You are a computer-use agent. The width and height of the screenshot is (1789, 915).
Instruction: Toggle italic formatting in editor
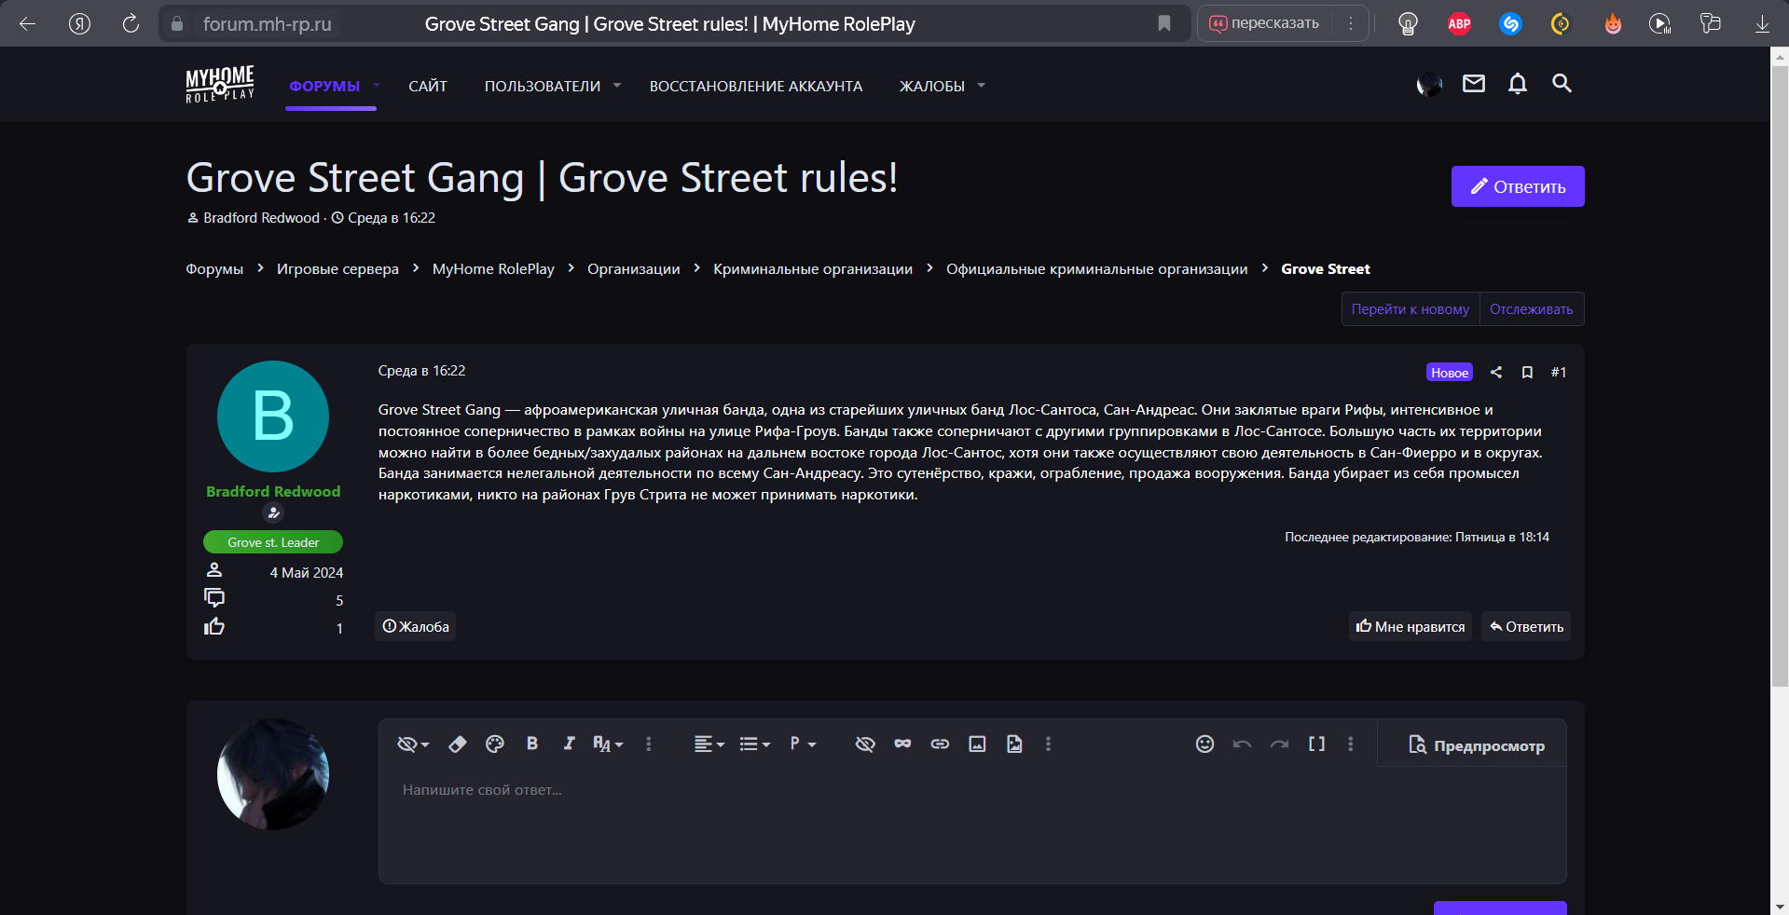(x=569, y=744)
